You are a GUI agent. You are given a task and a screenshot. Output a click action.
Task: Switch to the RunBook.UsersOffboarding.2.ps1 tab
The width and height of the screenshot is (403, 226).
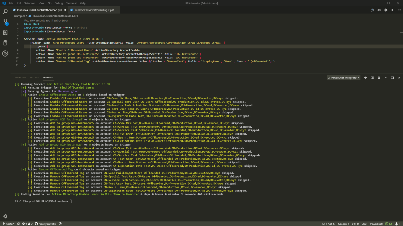pos(94,11)
